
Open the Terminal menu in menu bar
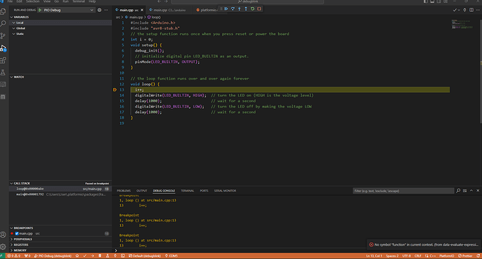(78, 1)
